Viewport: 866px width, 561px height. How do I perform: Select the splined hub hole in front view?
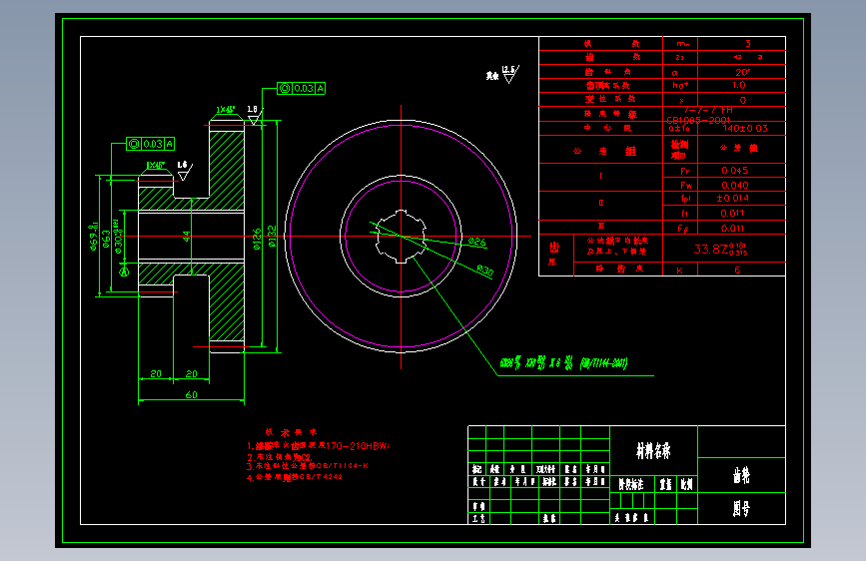point(401,237)
